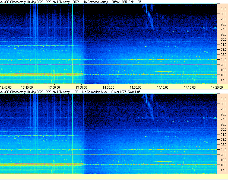Pick the 18.0 frequency label in LCP panel
Screen dimensions: 228x180
click(224, 165)
